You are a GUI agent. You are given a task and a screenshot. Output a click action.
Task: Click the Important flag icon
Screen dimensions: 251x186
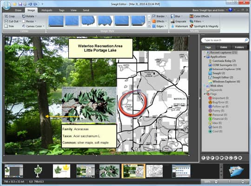(x=210, y=98)
